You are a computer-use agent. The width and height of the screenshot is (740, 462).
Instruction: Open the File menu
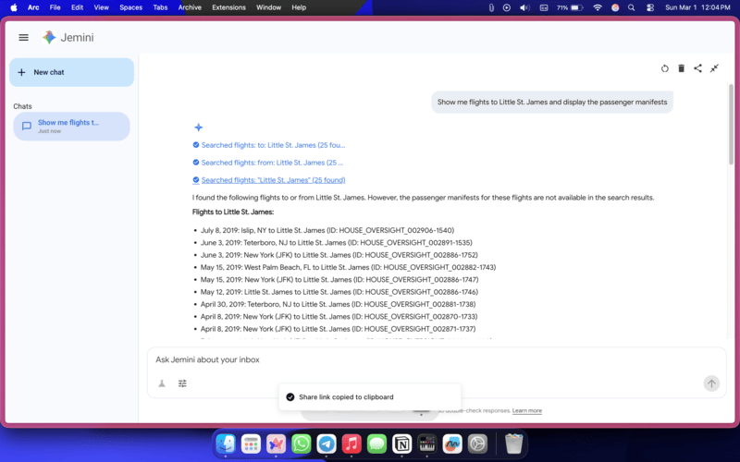55,7
